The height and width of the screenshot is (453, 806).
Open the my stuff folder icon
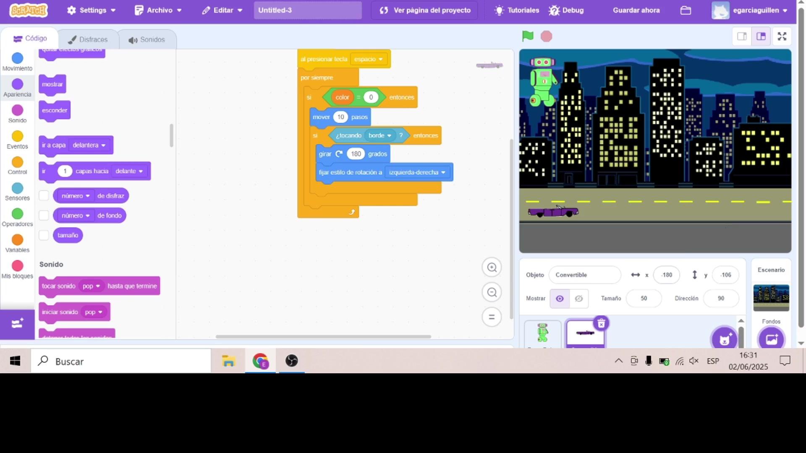point(686,10)
